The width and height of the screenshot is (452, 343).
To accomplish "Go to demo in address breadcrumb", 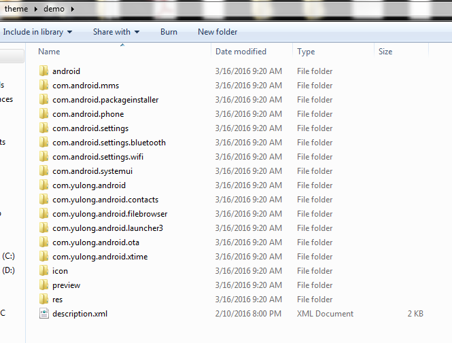I will coord(54,9).
